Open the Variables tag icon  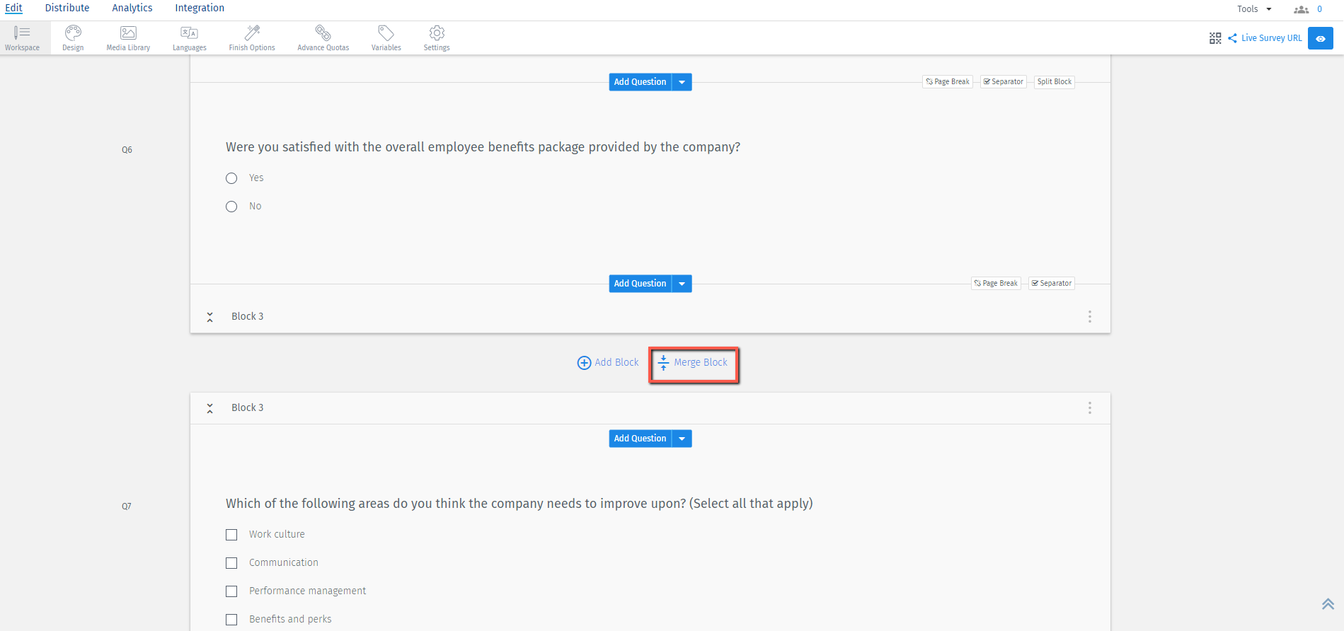(x=386, y=33)
